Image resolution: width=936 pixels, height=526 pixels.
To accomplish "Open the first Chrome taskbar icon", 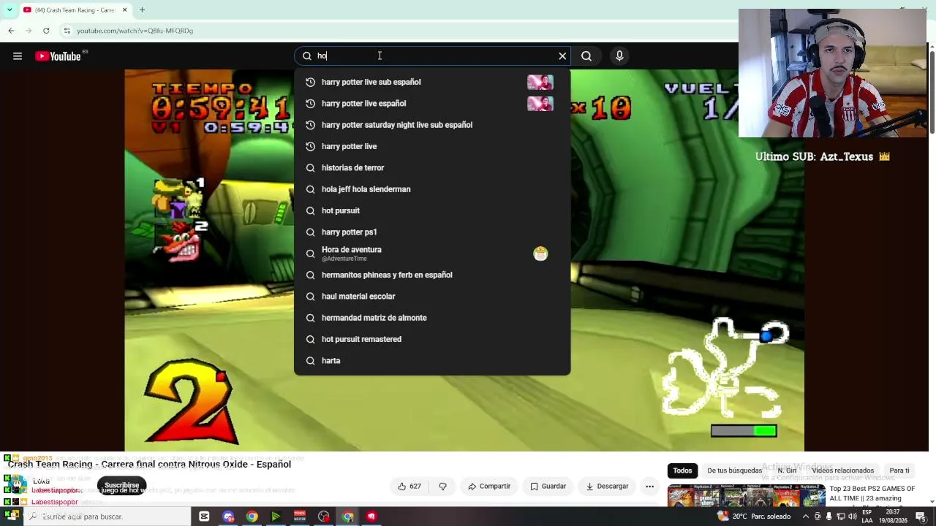I will pos(252,517).
